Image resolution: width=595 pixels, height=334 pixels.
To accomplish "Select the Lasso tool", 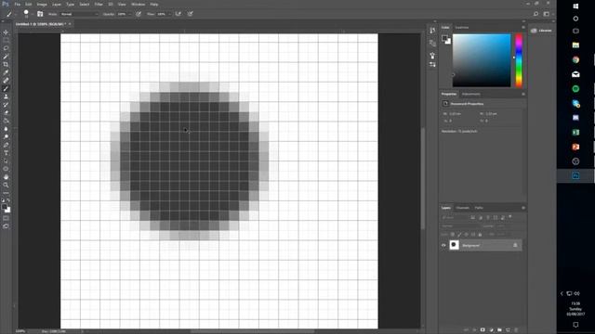I will 6,48.
